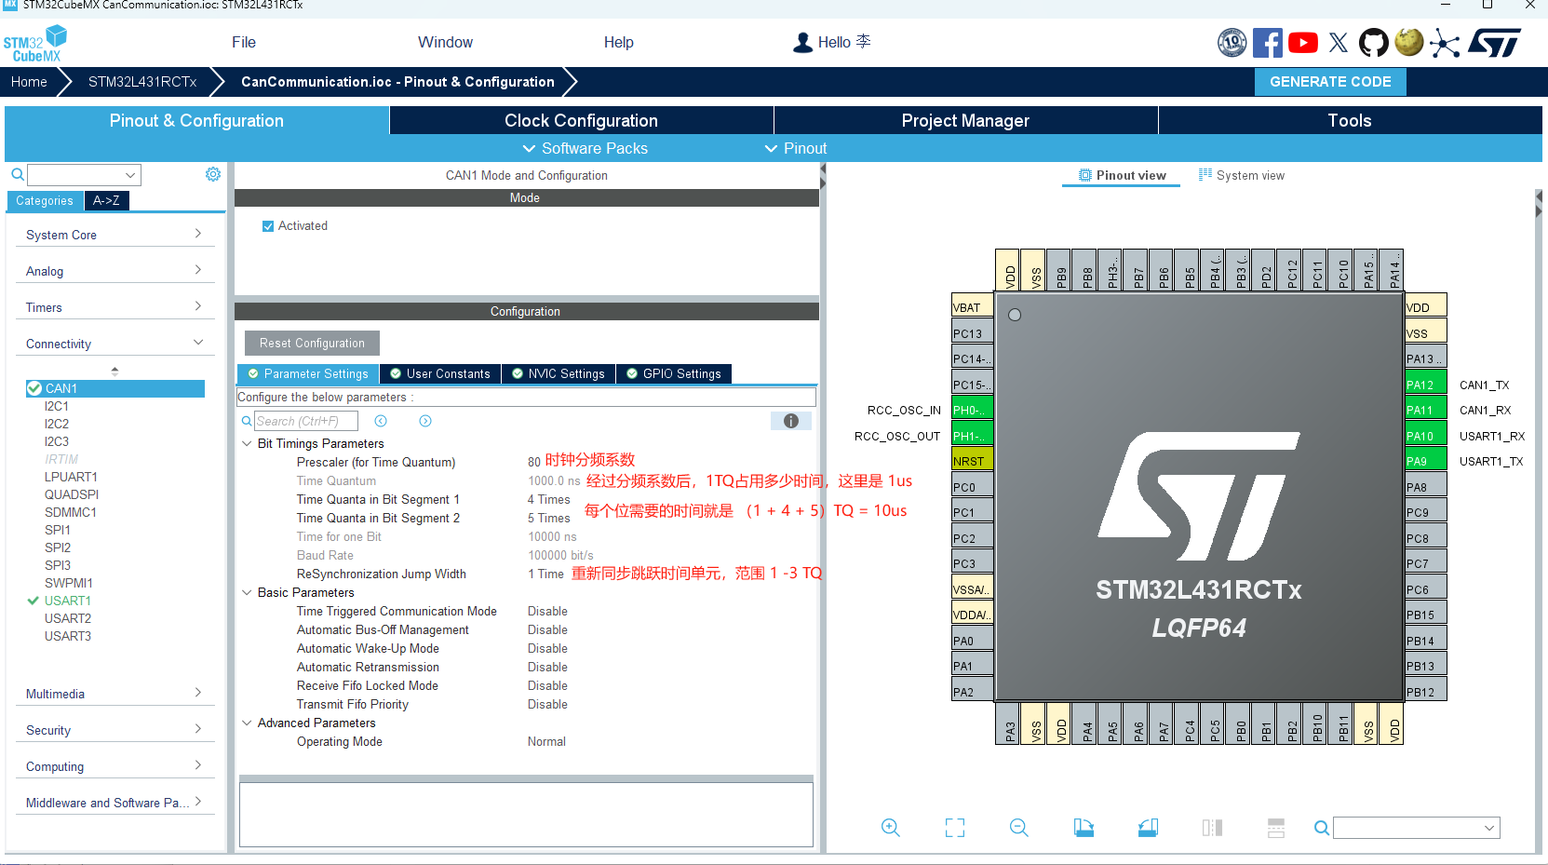Viewport: 1548px width, 865px height.
Task: Expand the Multimedia category
Action: [114, 694]
